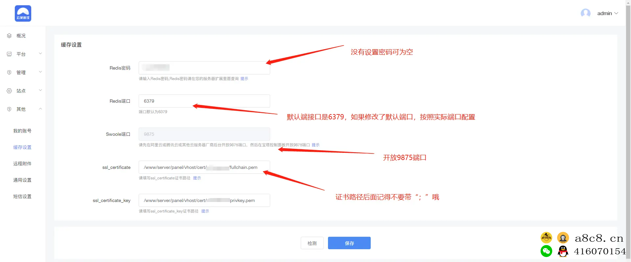This screenshot has height=262, width=631.
Task: Collapse the 其他 menu chevron
Action: coord(40,109)
